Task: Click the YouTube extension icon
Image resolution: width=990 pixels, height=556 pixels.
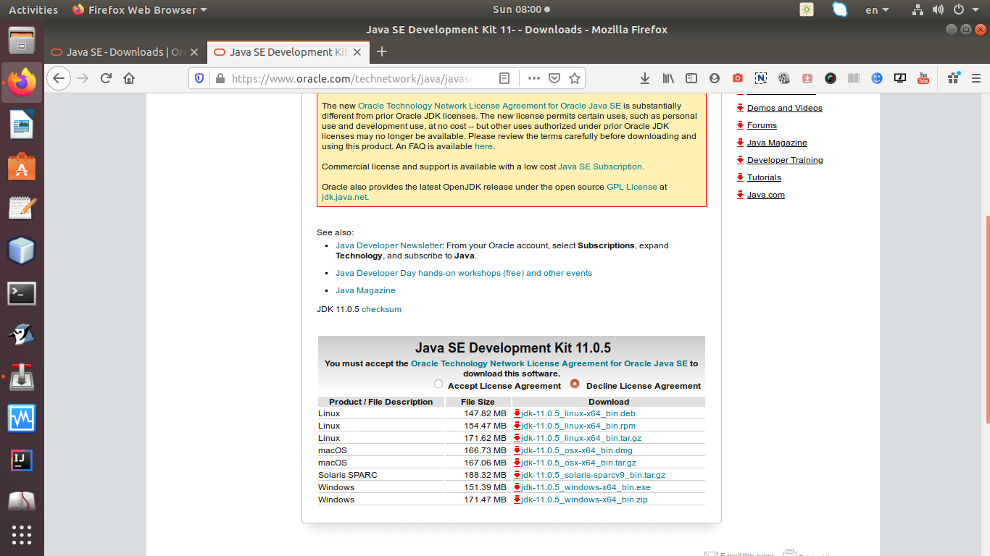Action: [923, 78]
